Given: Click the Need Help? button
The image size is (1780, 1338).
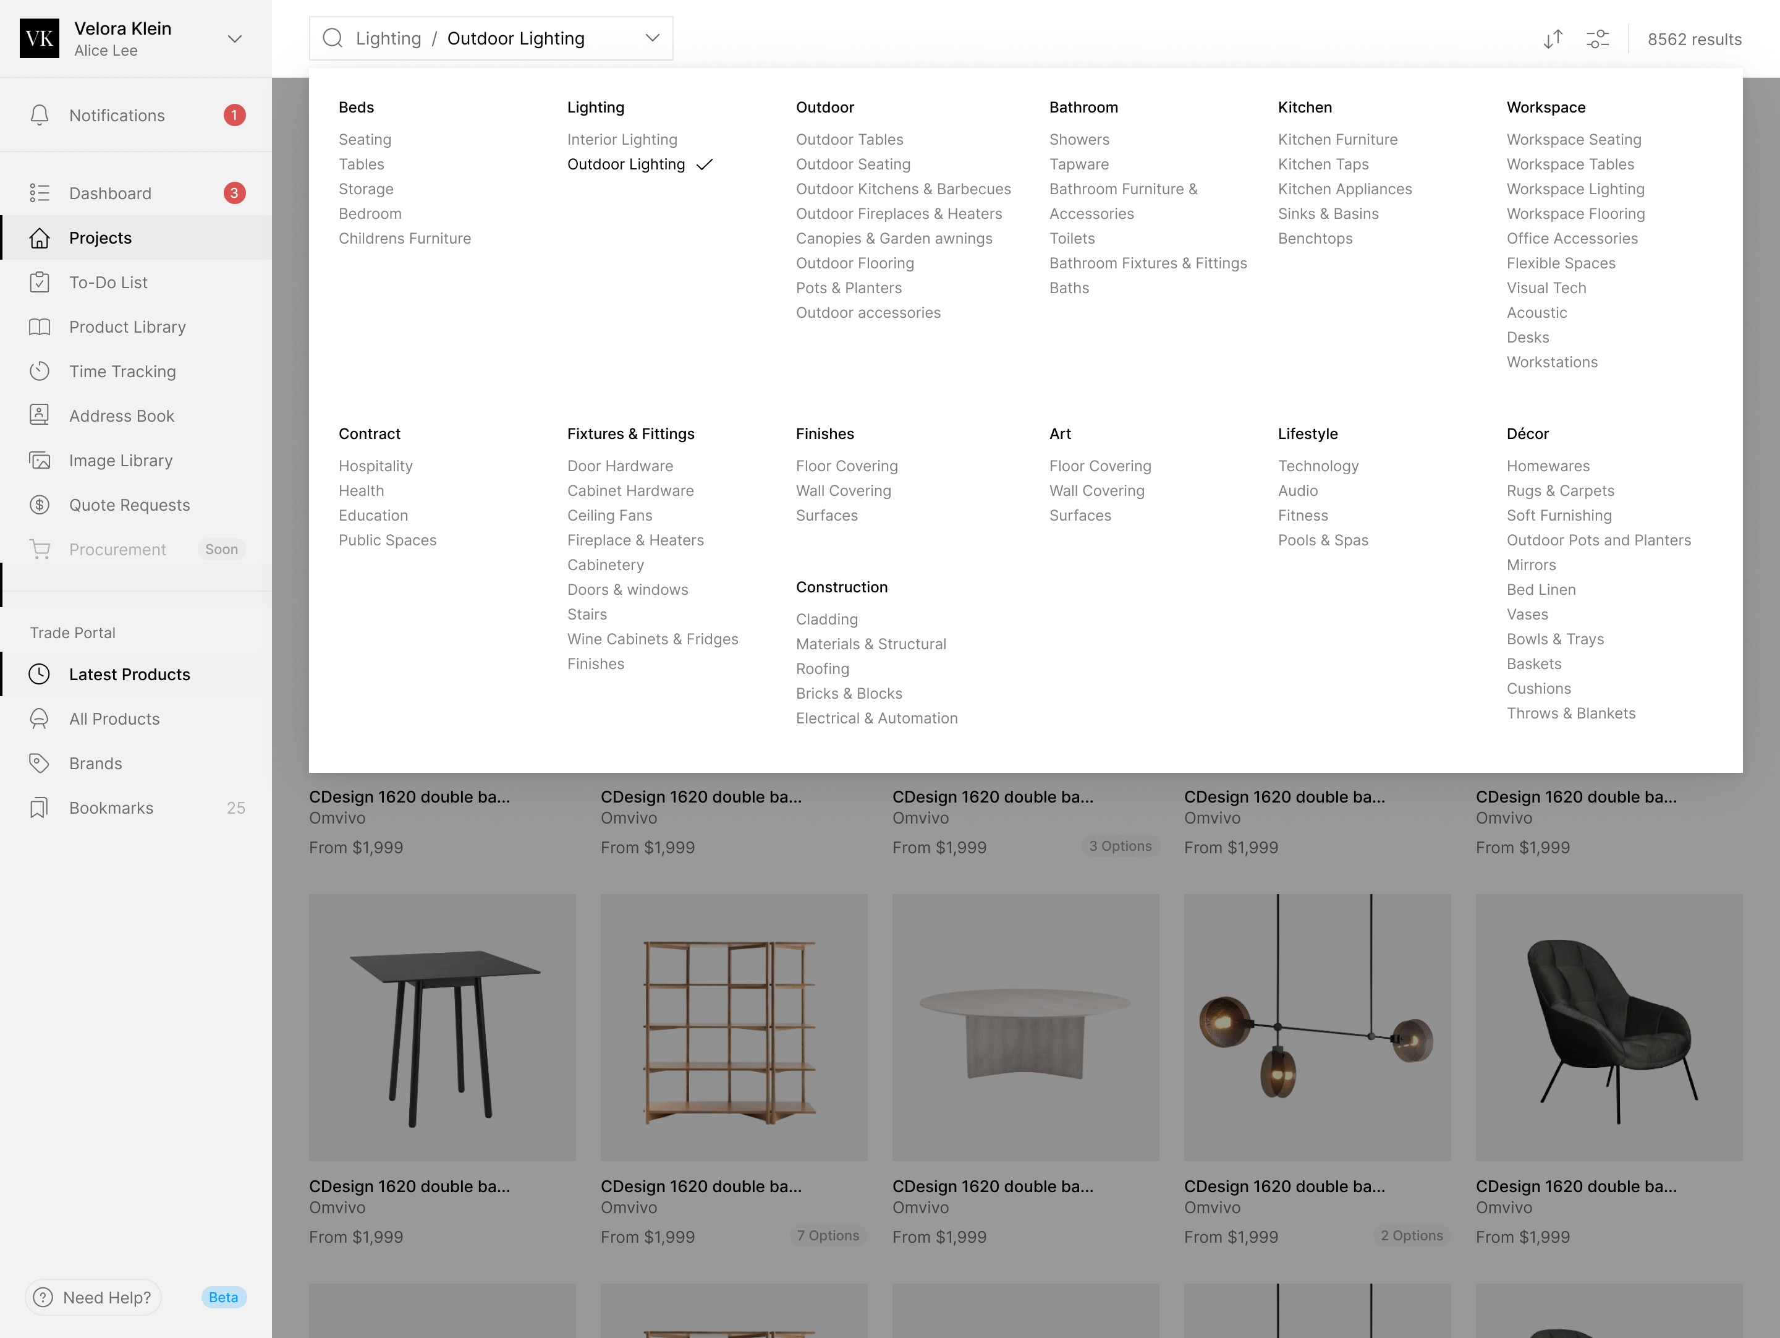Looking at the screenshot, I should (x=93, y=1297).
